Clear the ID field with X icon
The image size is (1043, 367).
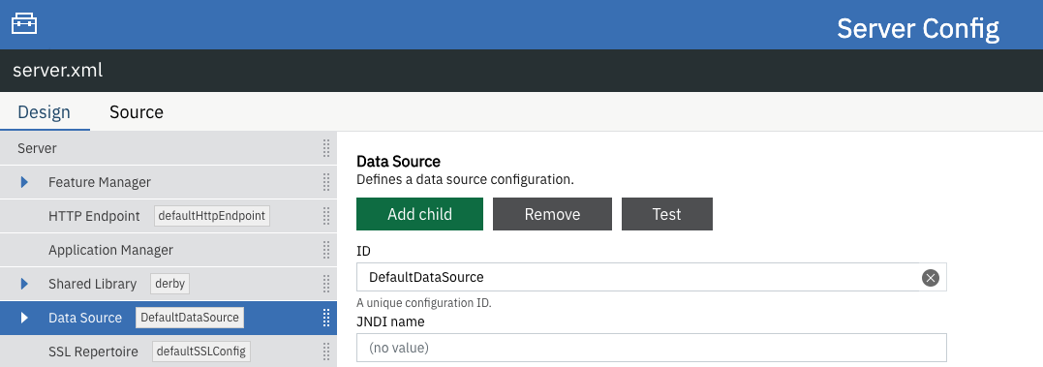coord(930,277)
